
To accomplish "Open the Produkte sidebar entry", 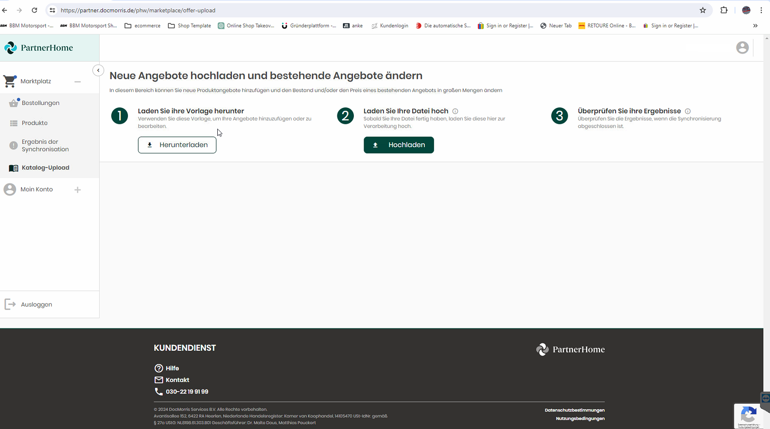I will click(35, 123).
